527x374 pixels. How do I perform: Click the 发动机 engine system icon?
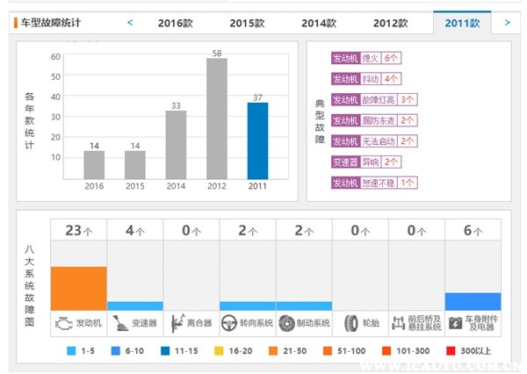pos(65,322)
